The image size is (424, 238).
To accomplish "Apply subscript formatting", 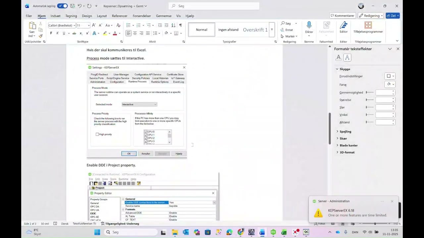I will point(81,33).
